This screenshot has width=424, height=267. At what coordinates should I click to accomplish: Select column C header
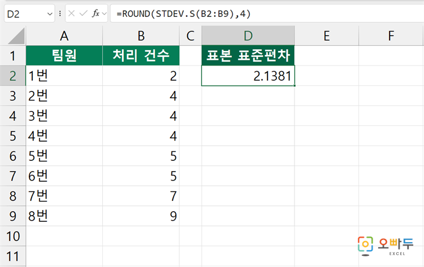(x=191, y=36)
